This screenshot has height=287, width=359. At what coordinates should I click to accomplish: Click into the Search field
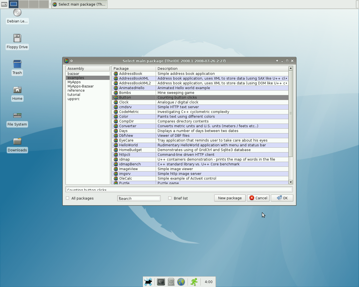[x=139, y=198]
